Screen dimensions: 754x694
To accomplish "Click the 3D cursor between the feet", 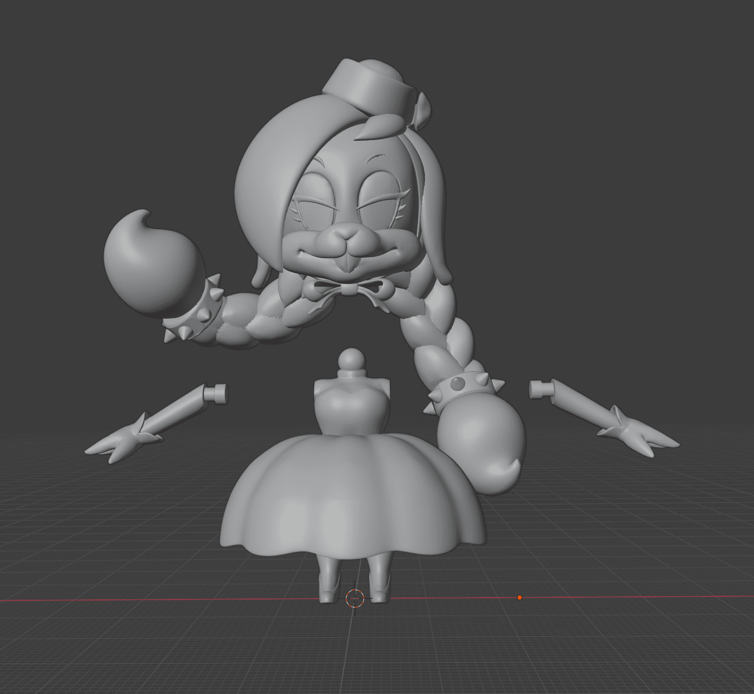I will tap(355, 599).
